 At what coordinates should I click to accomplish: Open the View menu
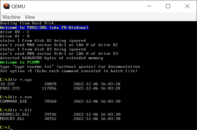click(30, 17)
